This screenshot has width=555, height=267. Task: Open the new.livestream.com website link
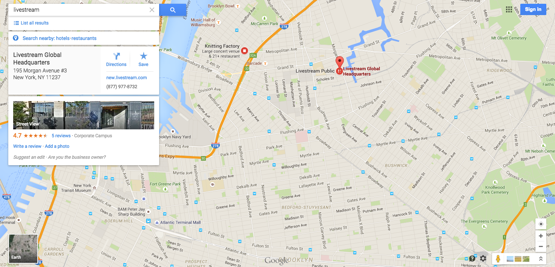(x=127, y=78)
